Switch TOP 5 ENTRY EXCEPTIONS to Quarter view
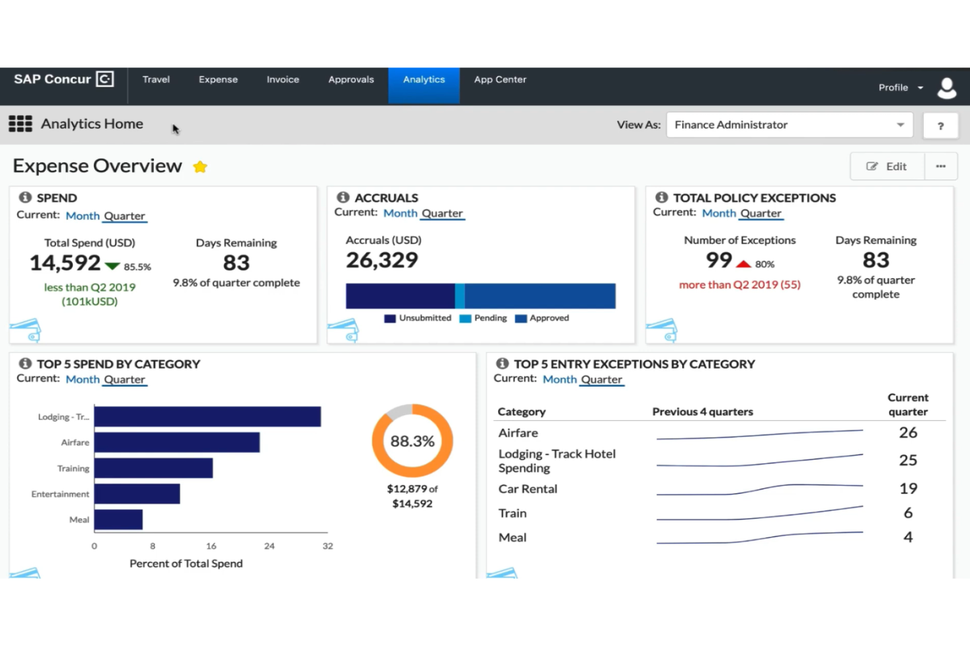This screenshot has height=646, width=970. tap(602, 380)
